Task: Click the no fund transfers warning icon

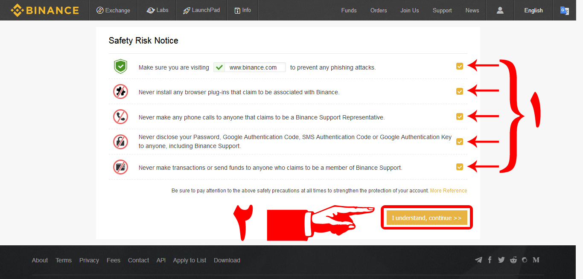Action: 121,167
